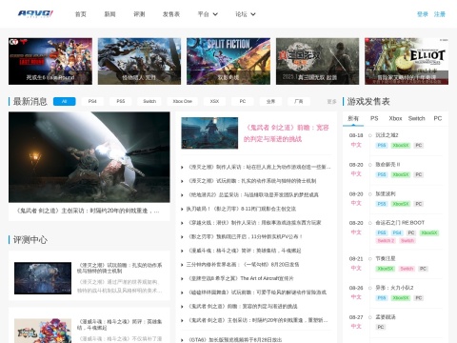This screenshot has height=343, width=457.
Task: Open 《鬼武者 剑之道》主创采访 headline under large image
Action: (88, 211)
